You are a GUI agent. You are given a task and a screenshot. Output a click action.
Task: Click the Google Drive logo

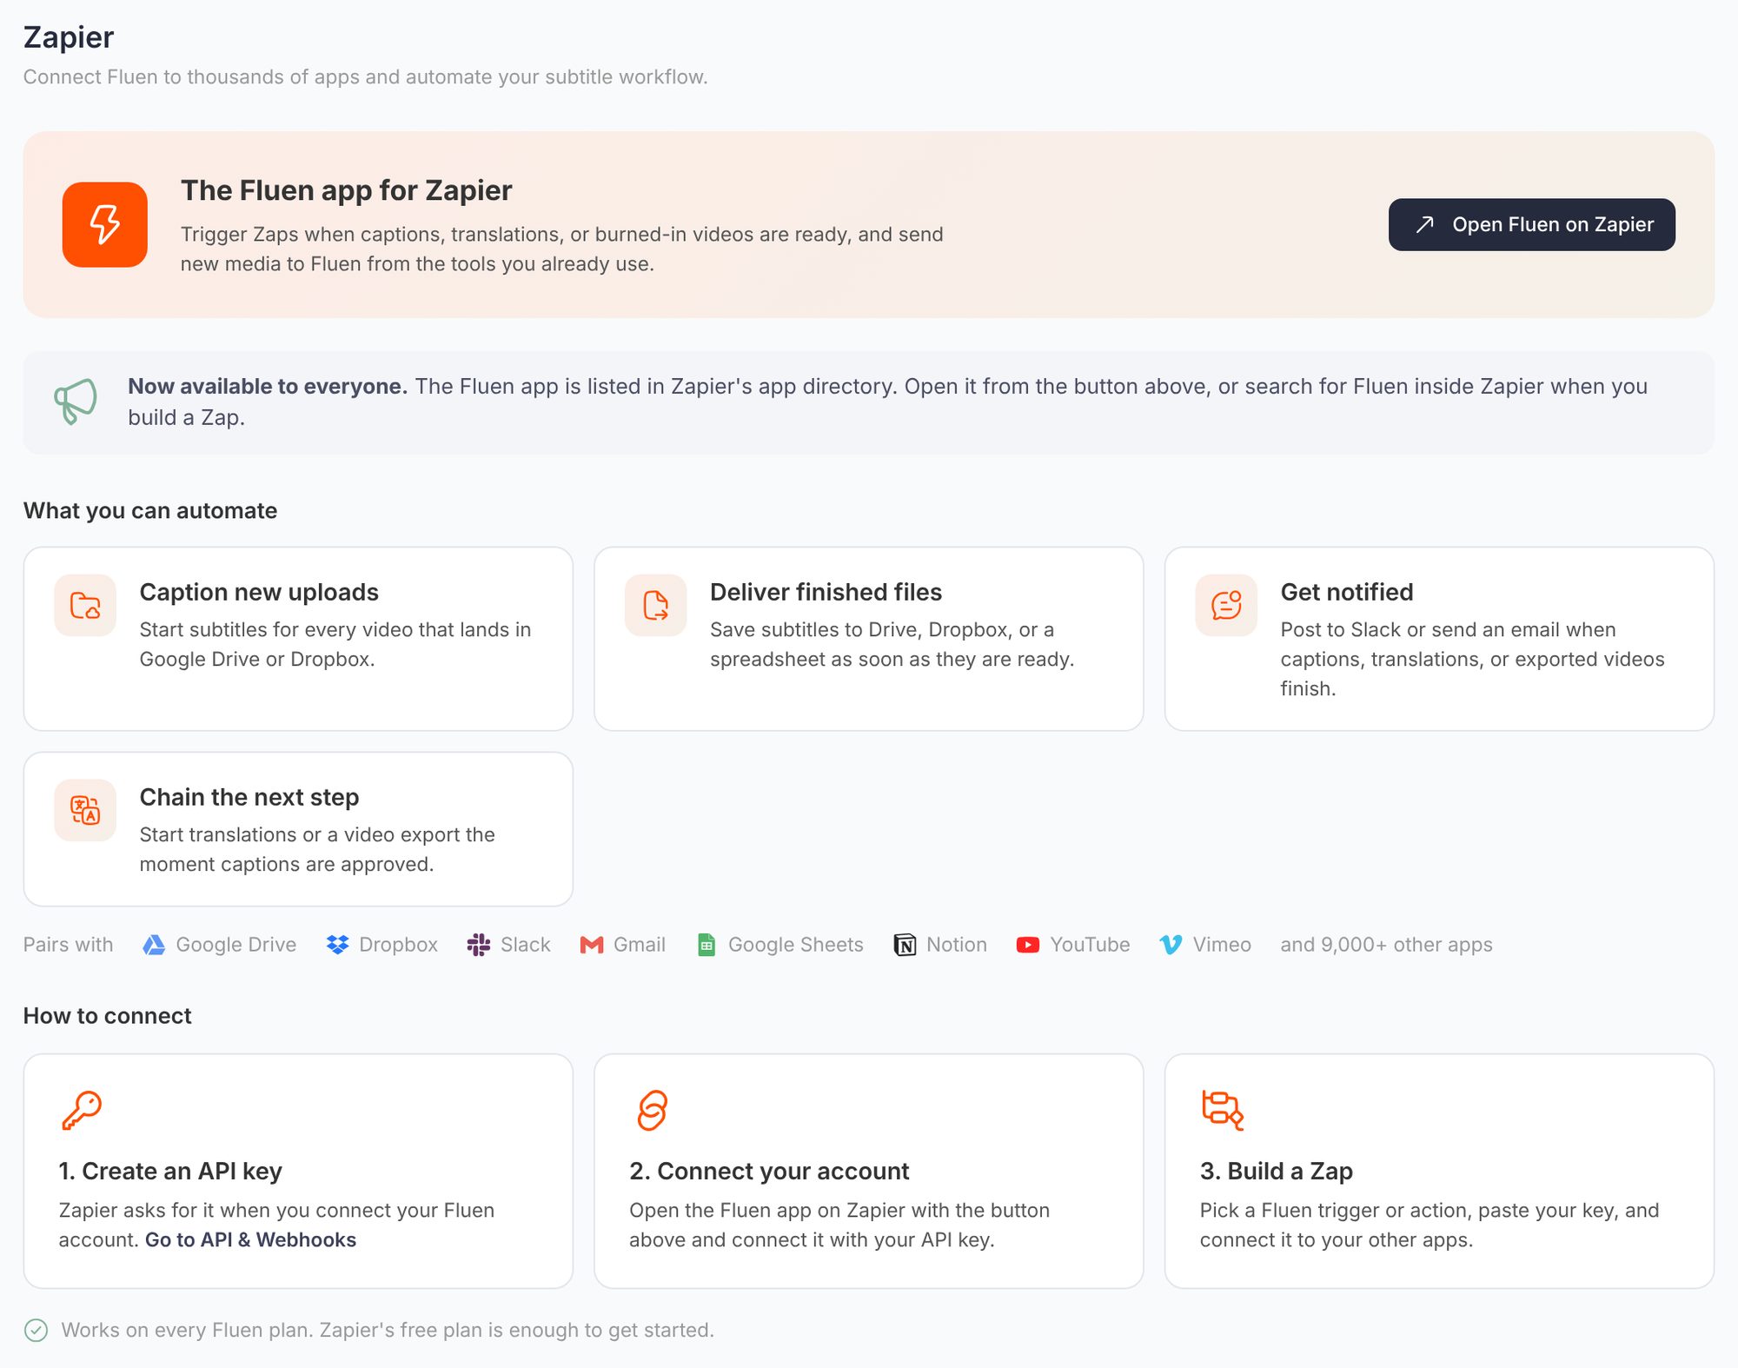154,945
